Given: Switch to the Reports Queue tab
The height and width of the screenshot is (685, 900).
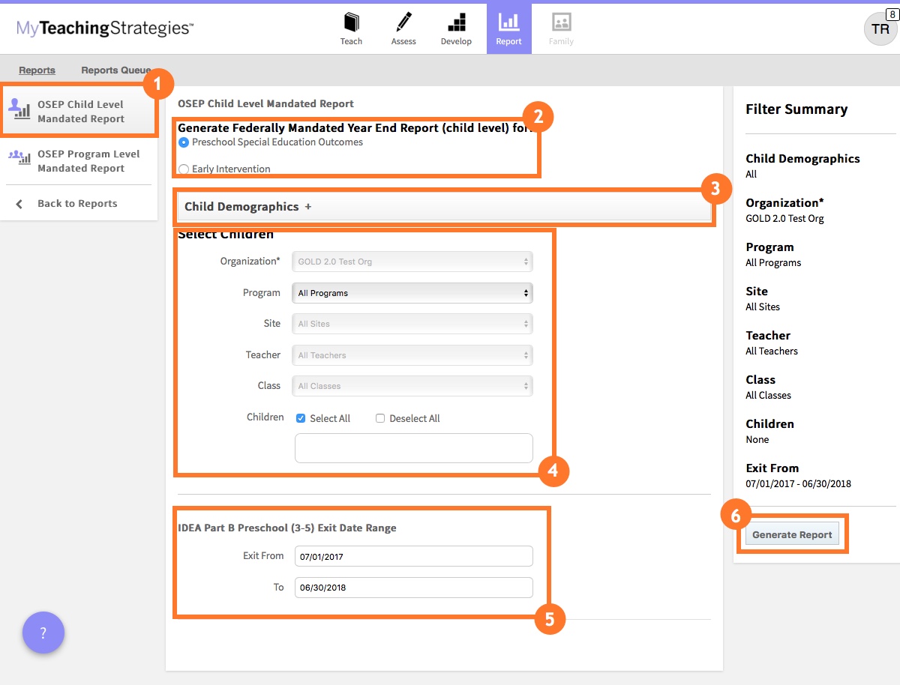Looking at the screenshot, I should pos(115,70).
